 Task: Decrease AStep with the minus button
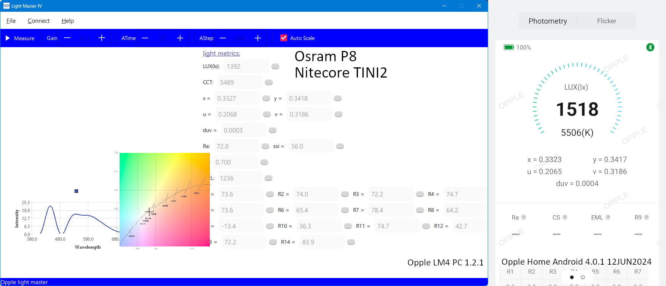pos(223,38)
